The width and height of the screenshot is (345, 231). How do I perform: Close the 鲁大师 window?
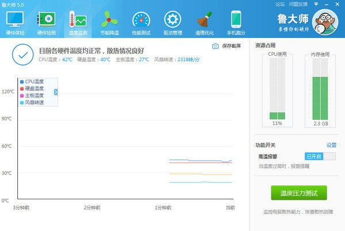coord(338,4)
